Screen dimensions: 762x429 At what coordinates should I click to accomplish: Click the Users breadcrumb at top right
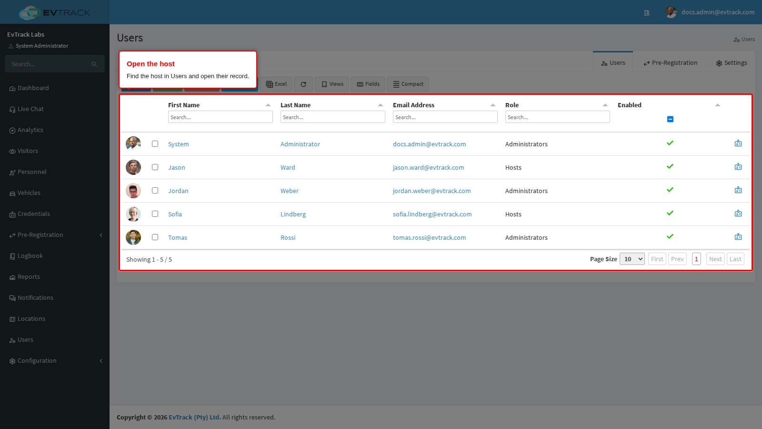click(x=744, y=39)
